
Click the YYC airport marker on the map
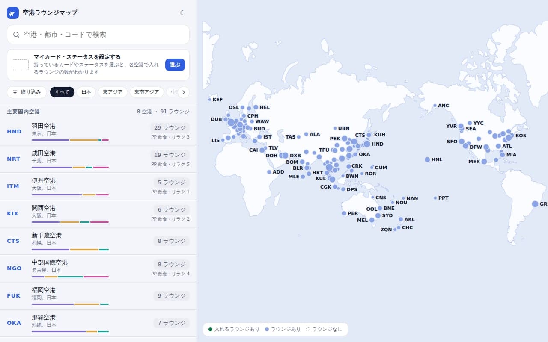click(x=470, y=123)
